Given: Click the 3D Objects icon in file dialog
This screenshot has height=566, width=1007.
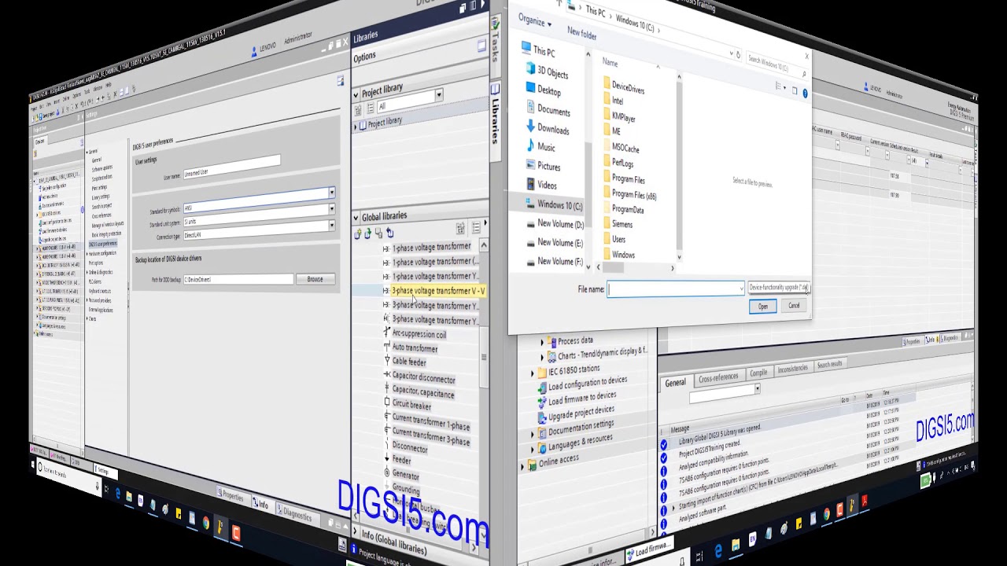Looking at the screenshot, I should [529, 70].
